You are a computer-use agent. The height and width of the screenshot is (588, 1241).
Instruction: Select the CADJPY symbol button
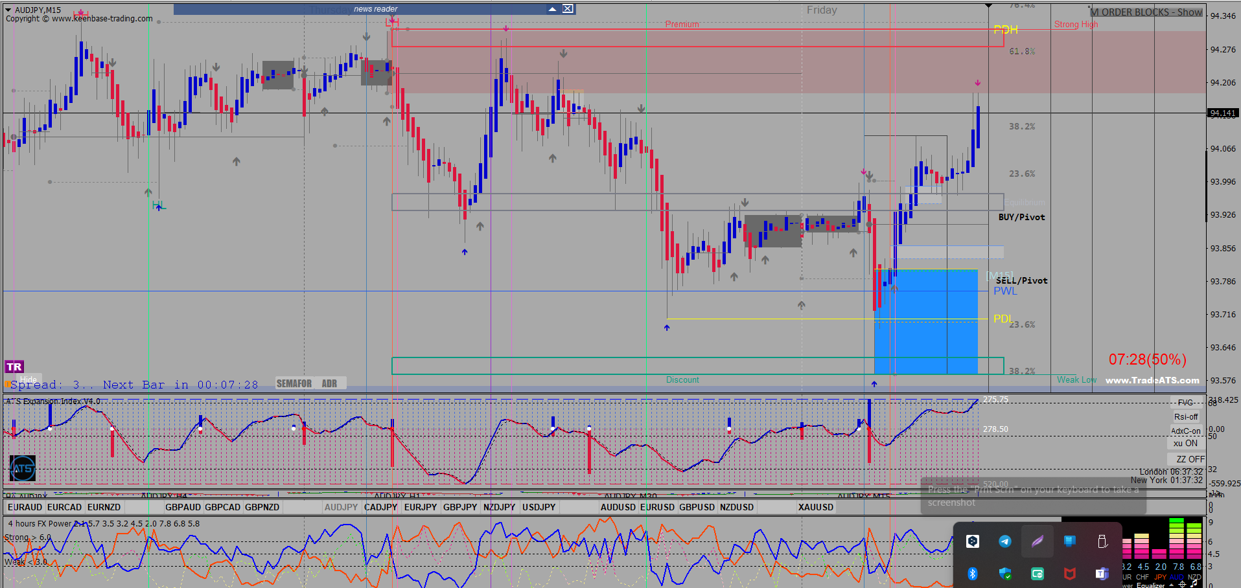coord(381,507)
